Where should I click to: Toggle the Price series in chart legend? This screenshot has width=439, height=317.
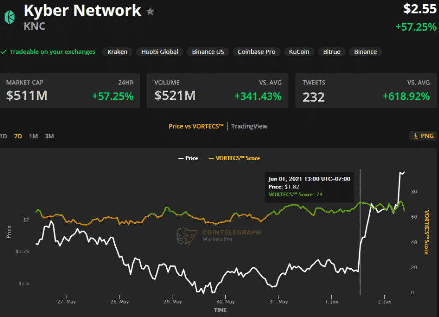pos(188,158)
